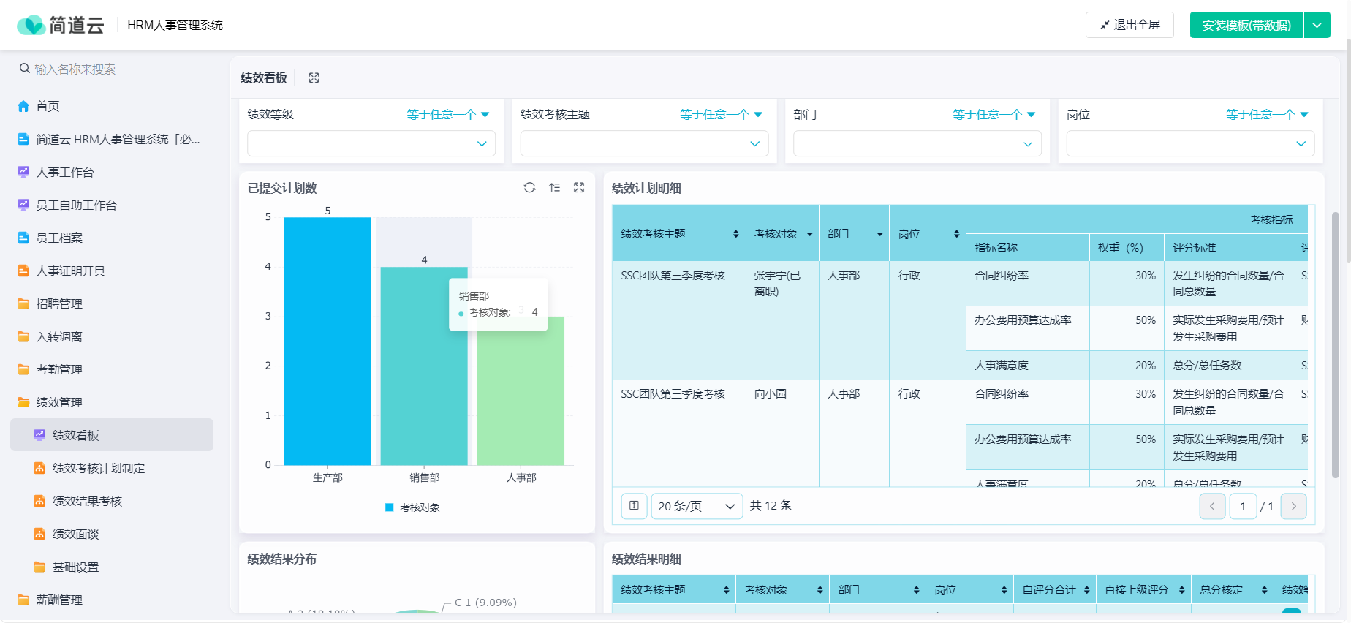Select 绩效结果考核 menu item
This screenshot has height=623, width=1351.
[87, 501]
